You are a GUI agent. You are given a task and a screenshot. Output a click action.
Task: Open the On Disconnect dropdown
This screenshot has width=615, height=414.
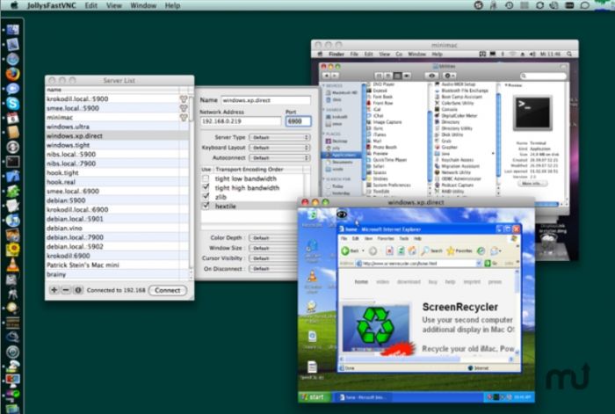(x=273, y=268)
